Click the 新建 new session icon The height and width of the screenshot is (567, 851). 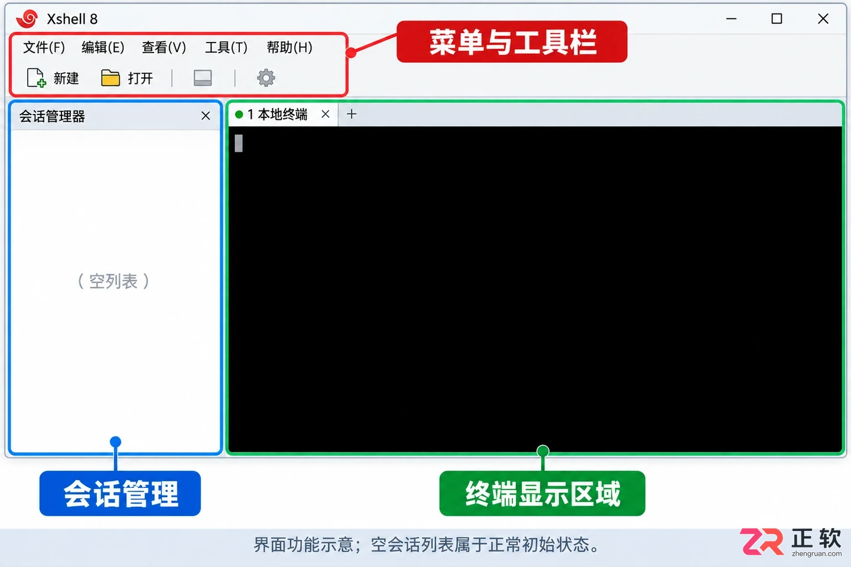point(36,78)
